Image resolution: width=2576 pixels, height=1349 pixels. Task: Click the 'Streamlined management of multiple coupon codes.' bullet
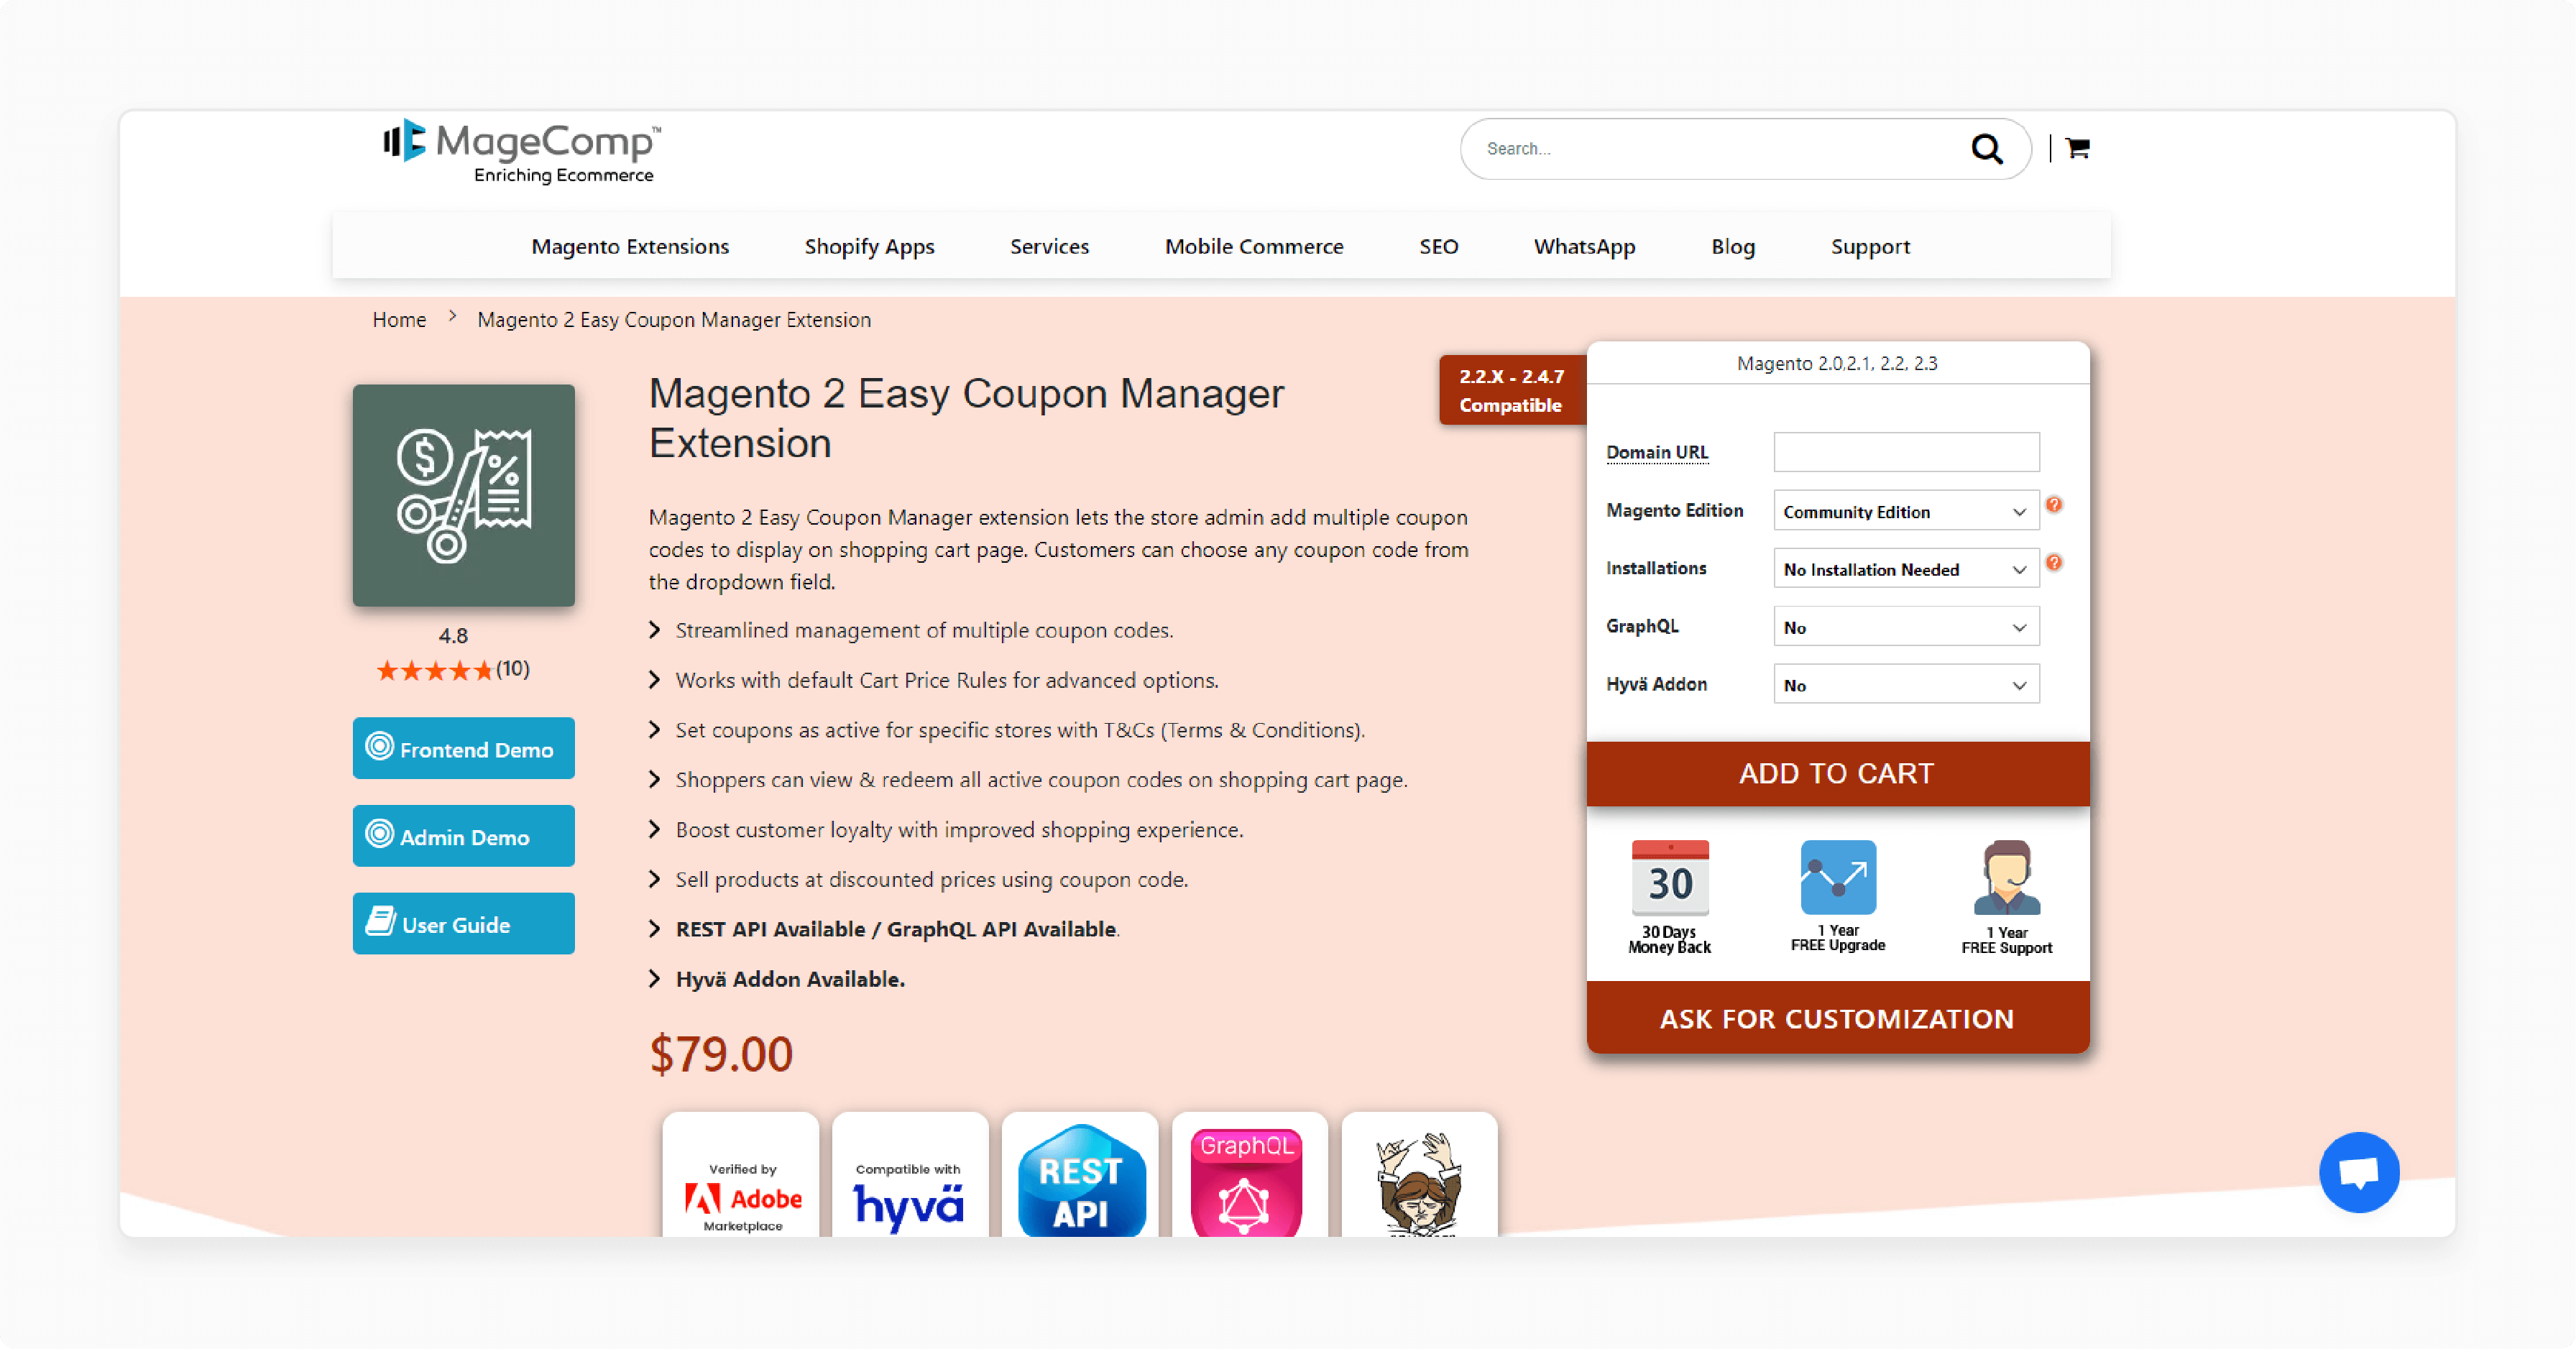(923, 631)
